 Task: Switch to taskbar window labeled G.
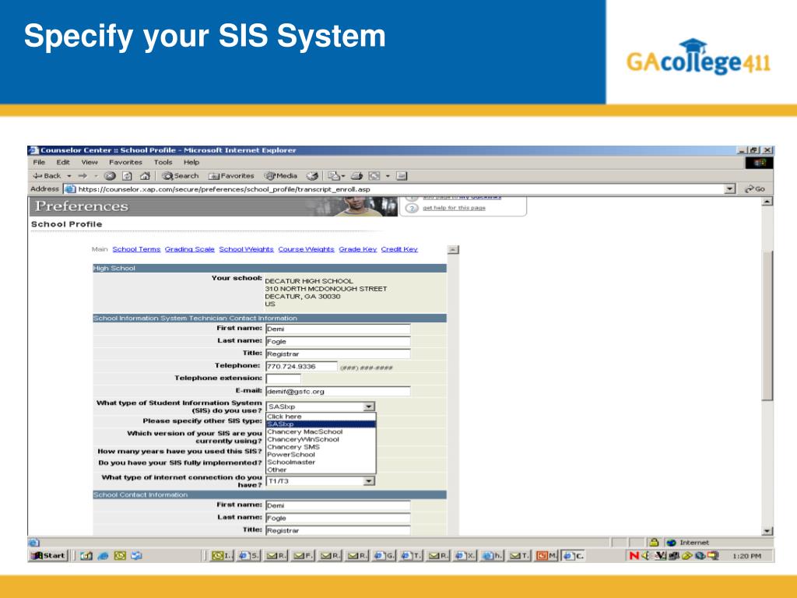(x=384, y=556)
